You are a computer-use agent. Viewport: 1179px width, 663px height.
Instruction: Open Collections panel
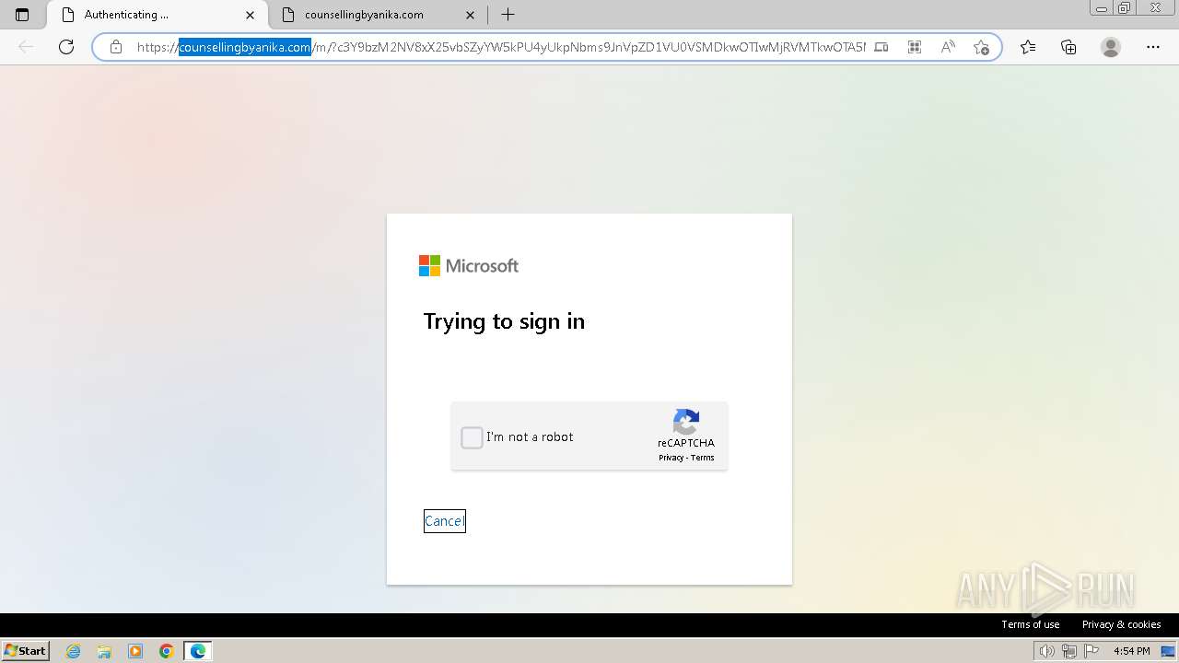pyautogui.click(x=1068, y=47)
